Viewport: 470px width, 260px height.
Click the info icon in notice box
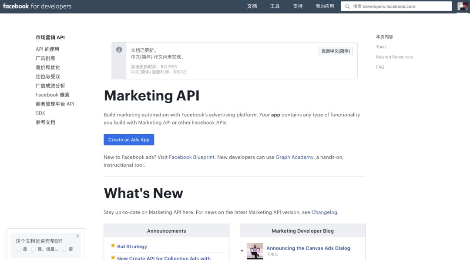point(119,49)
